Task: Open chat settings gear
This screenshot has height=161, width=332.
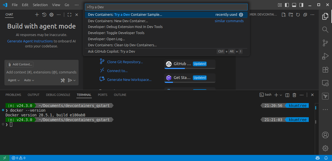Action: click(51, 15)
